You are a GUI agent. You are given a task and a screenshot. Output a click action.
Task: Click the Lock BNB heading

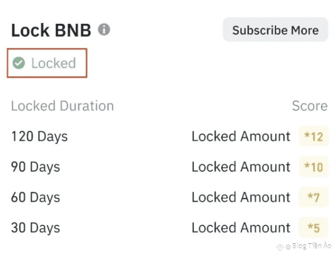51,30
